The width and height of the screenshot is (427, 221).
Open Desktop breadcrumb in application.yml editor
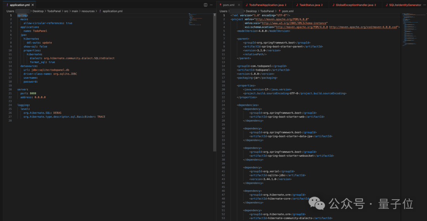point(38,11)
